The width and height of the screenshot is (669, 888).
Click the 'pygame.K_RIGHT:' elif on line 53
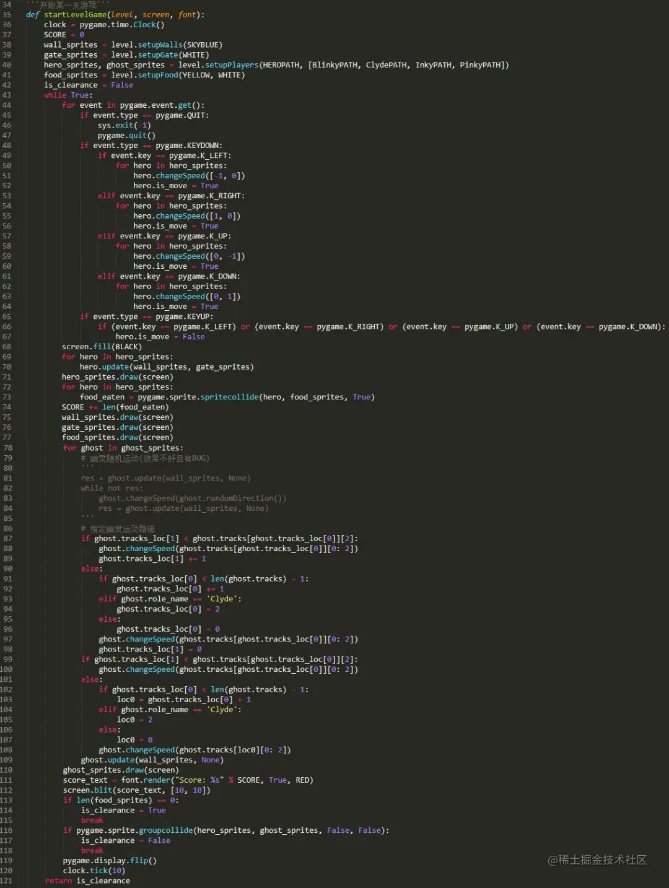tap(171, 196)
